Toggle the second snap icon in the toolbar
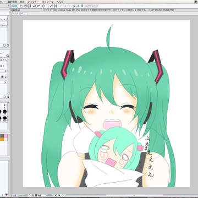 pos(78,6)
